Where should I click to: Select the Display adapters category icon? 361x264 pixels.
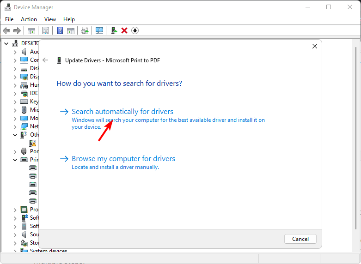24,77
